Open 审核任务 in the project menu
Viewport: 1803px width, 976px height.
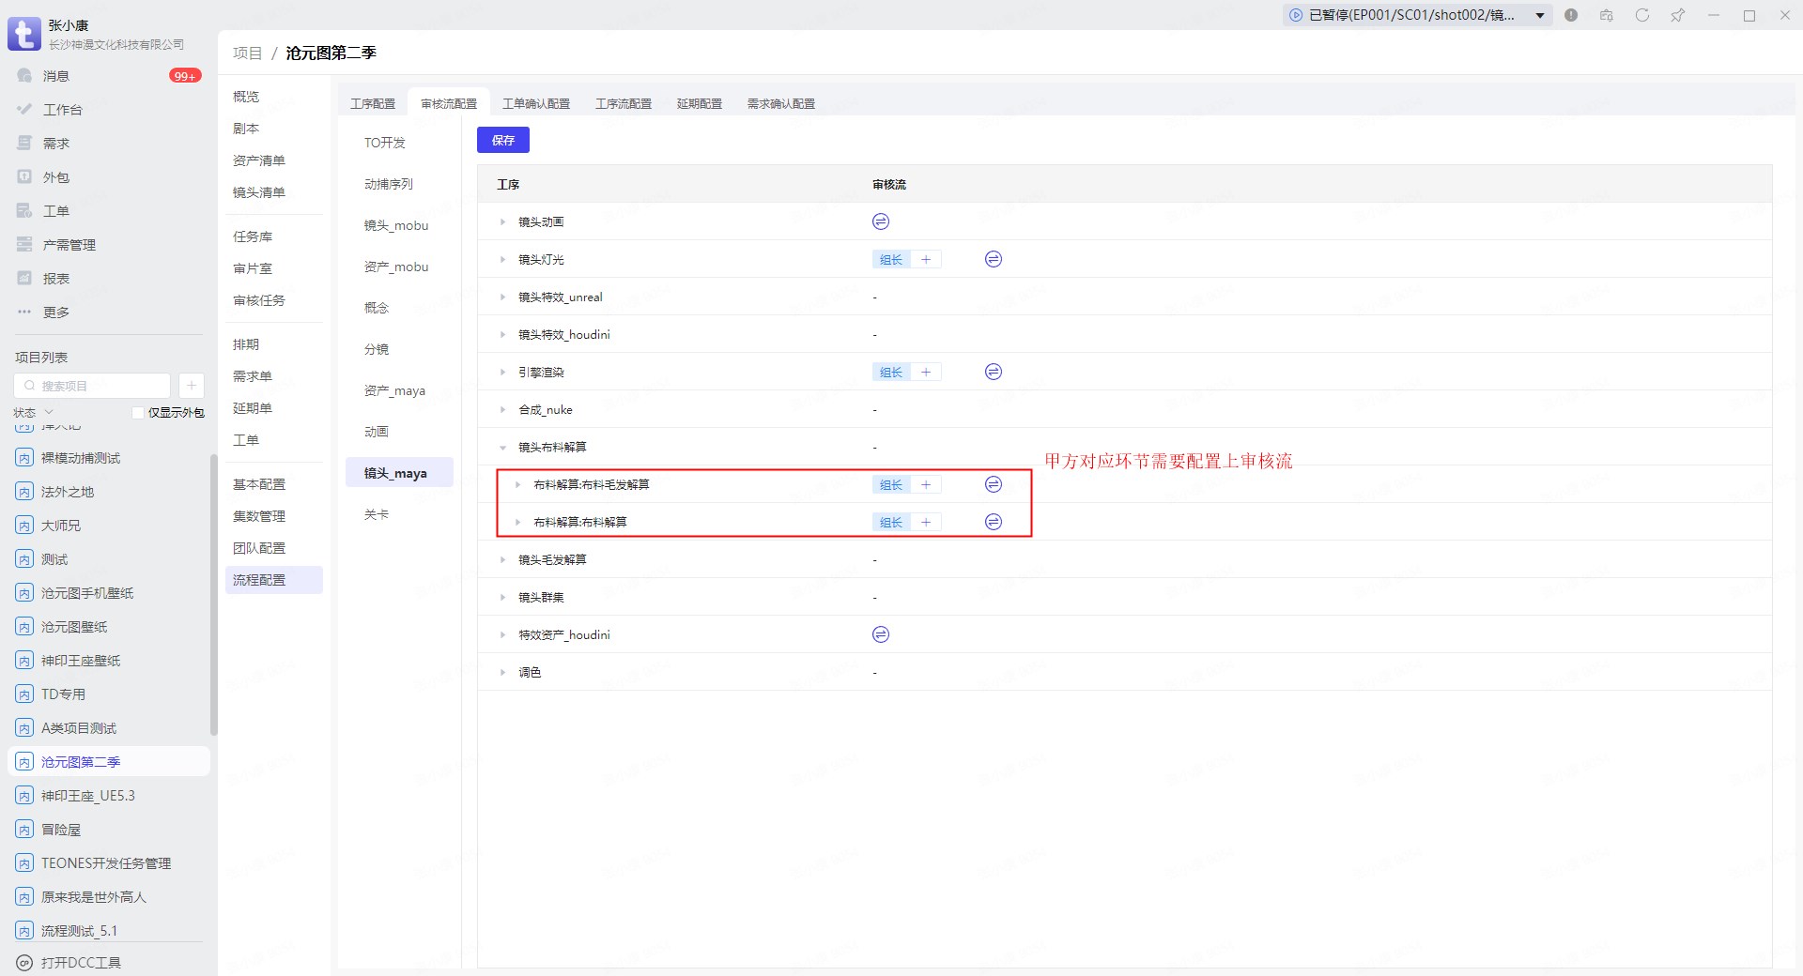tap(259, 300)
